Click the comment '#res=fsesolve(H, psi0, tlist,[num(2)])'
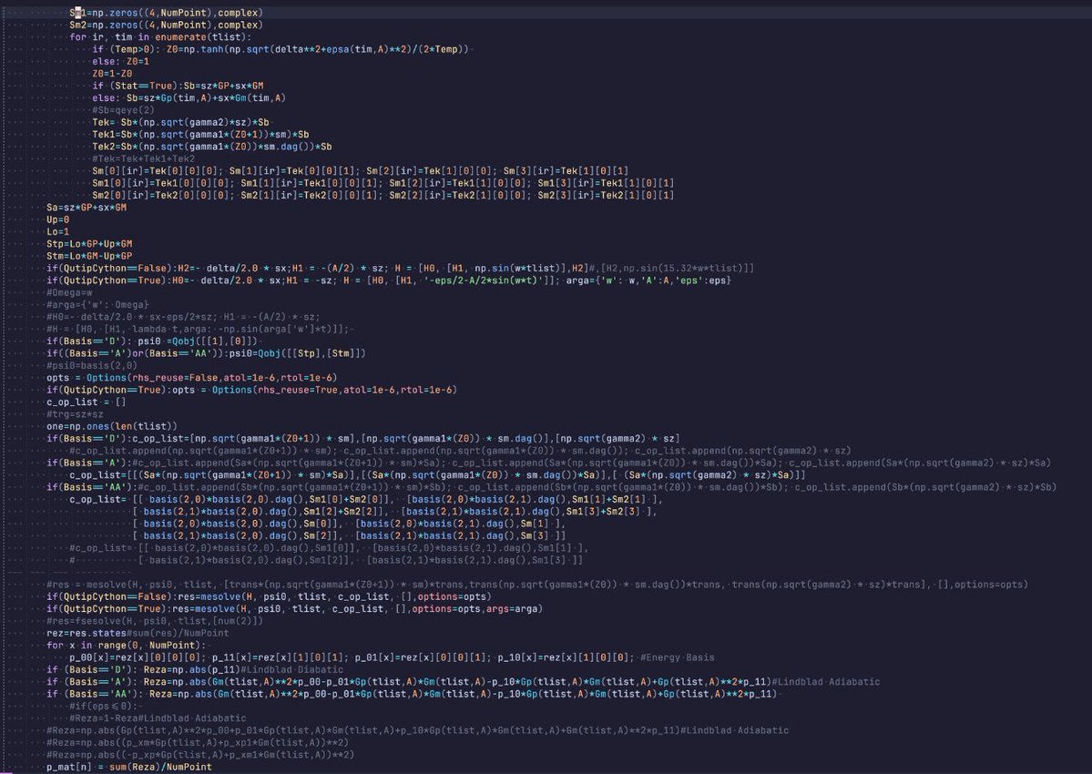The width and height of the screenshot is (1092, 774). tap(155, 621)
